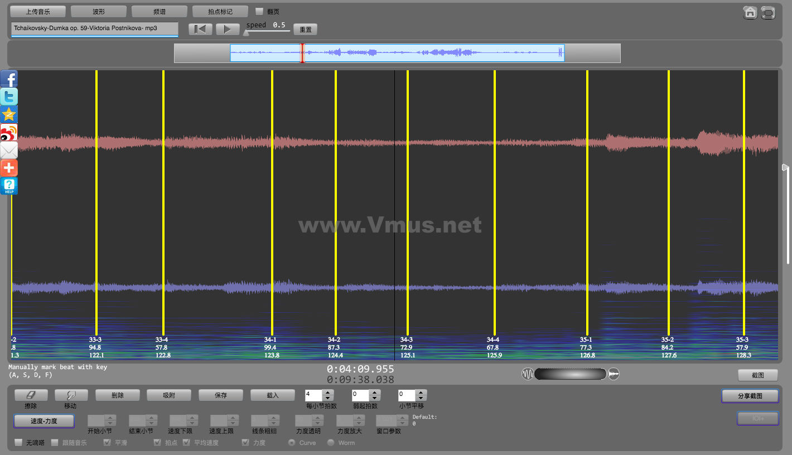Switch to the 频谱 spectrum view
The image size is (792, 455).
[x=159, y=12]
